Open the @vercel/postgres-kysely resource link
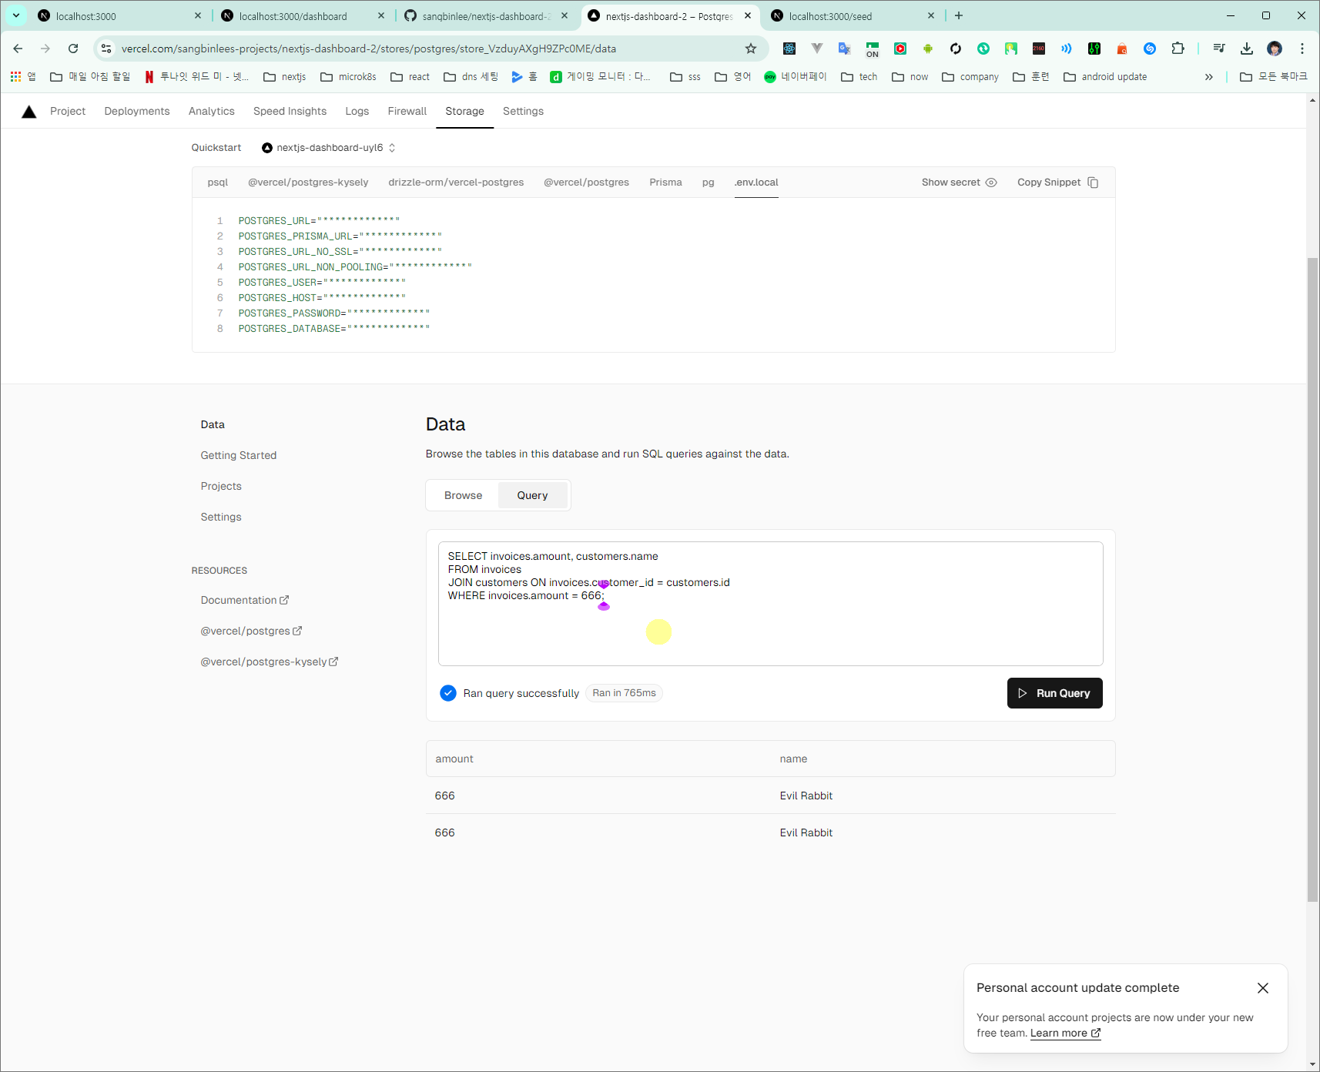This screenshot has width=1320, height=1072. pos(270,662)
